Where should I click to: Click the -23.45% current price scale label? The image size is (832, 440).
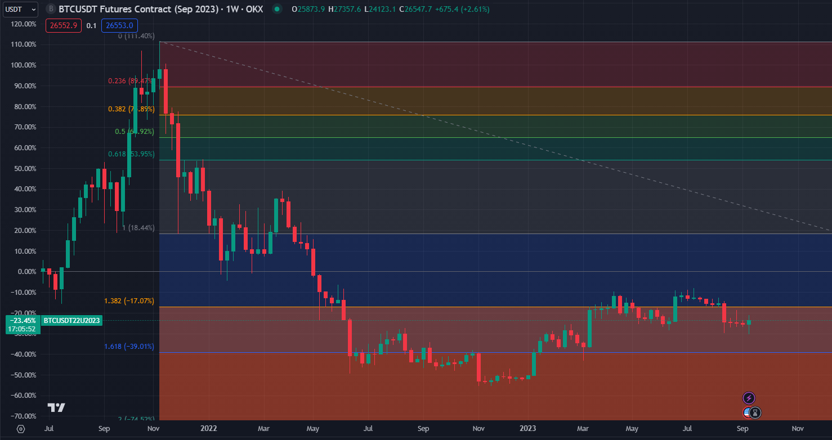point(22,321)
